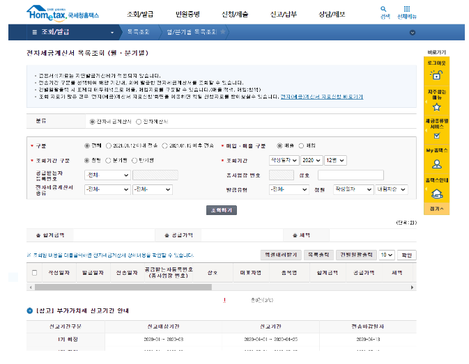Expand the 조회/발급 blue bar dropdown

pyautogui.click(x=112, y=33)
